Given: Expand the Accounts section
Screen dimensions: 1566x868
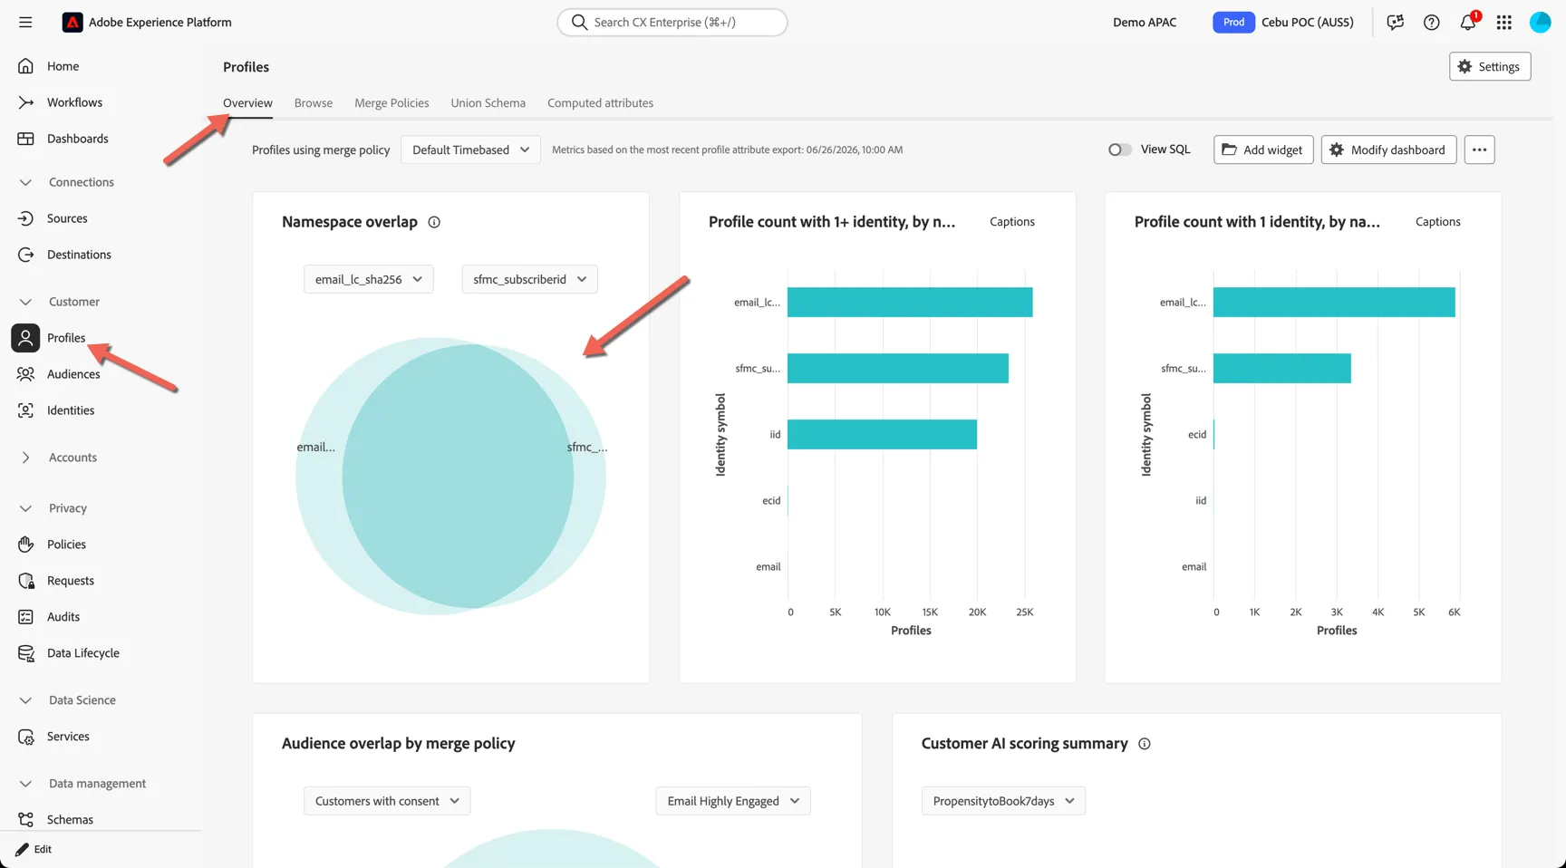Looking at the screenshot, I should click(25, 458).
